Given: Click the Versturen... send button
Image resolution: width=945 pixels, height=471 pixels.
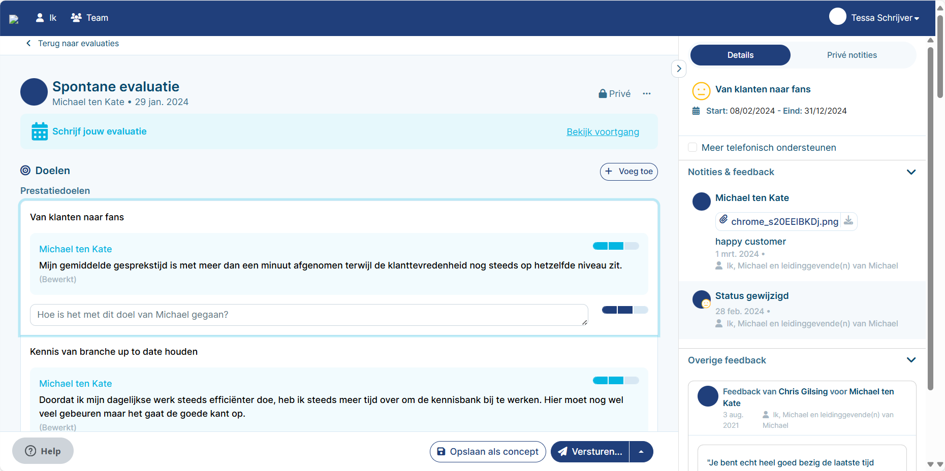Looking at the screenshot, I should coord(590,452).
